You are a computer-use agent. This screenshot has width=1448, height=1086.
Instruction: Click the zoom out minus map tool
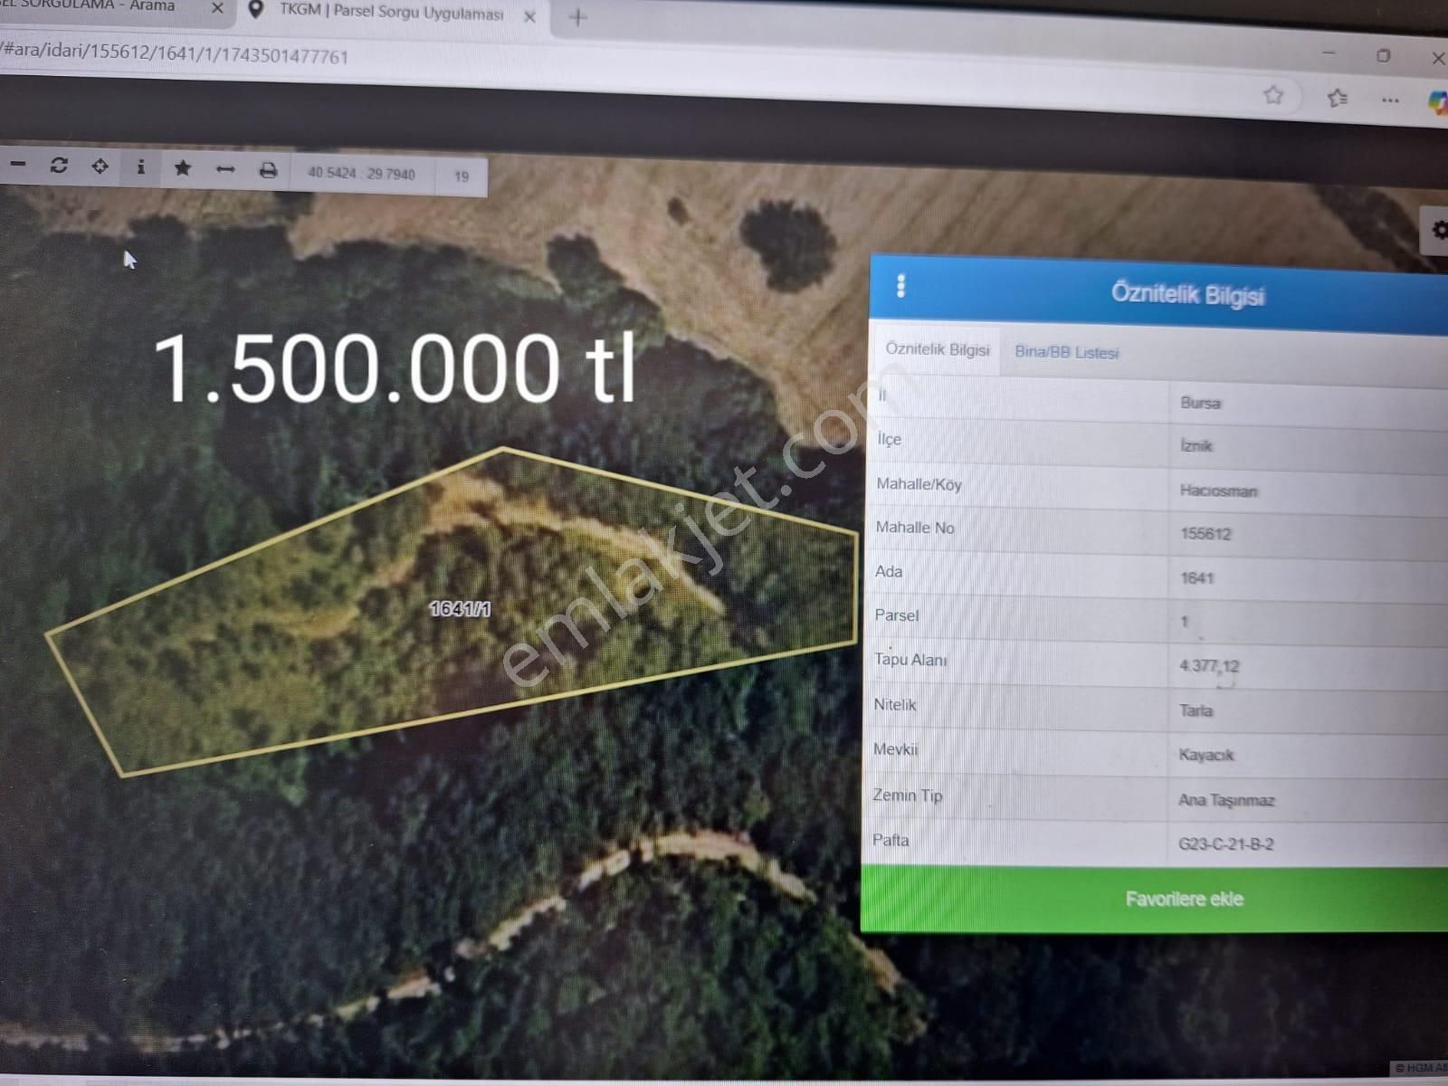click(x=18, y=166)
